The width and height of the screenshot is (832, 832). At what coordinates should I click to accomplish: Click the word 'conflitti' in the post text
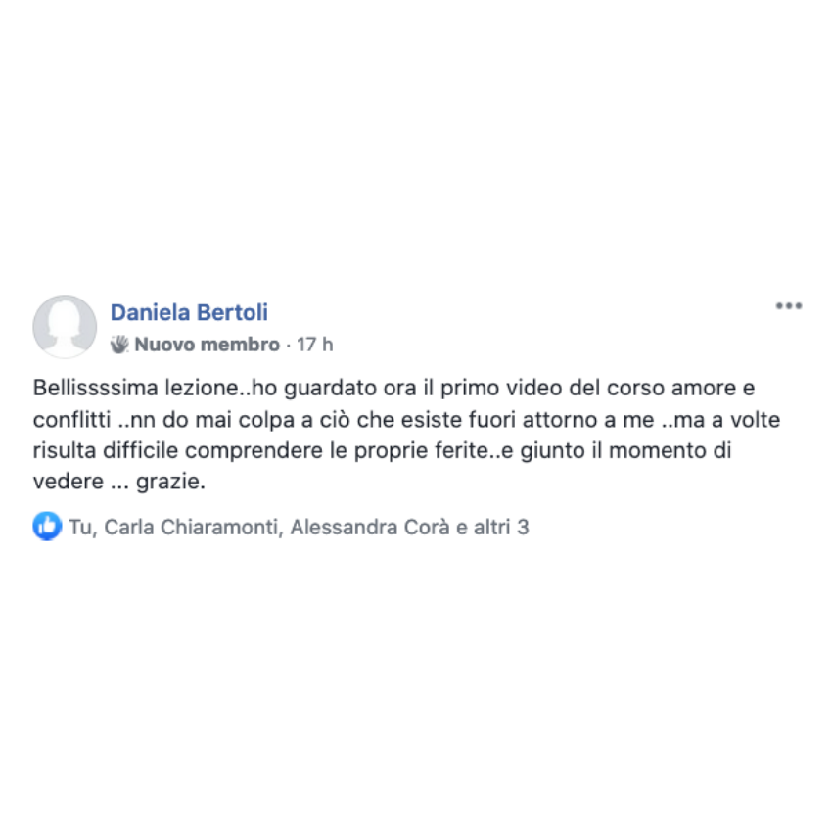pyautogui.click(x=71, y=420)
